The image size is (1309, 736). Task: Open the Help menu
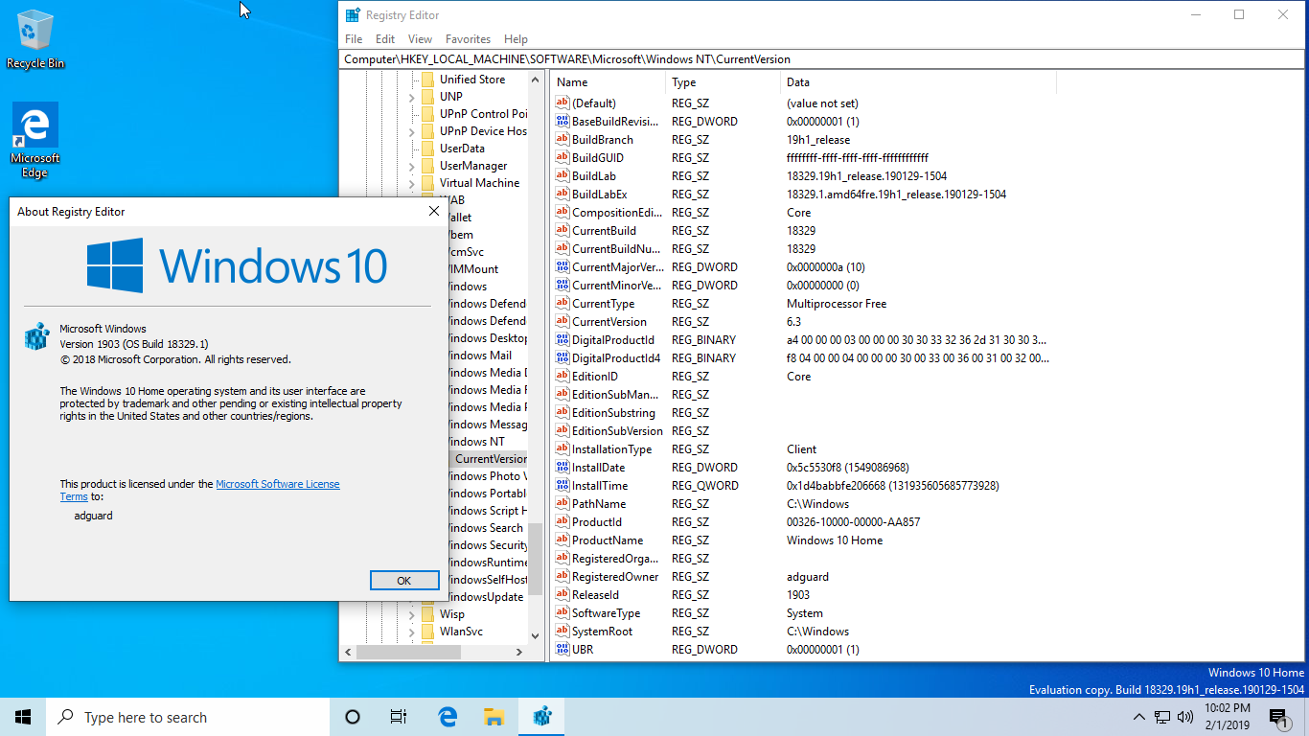516,39
